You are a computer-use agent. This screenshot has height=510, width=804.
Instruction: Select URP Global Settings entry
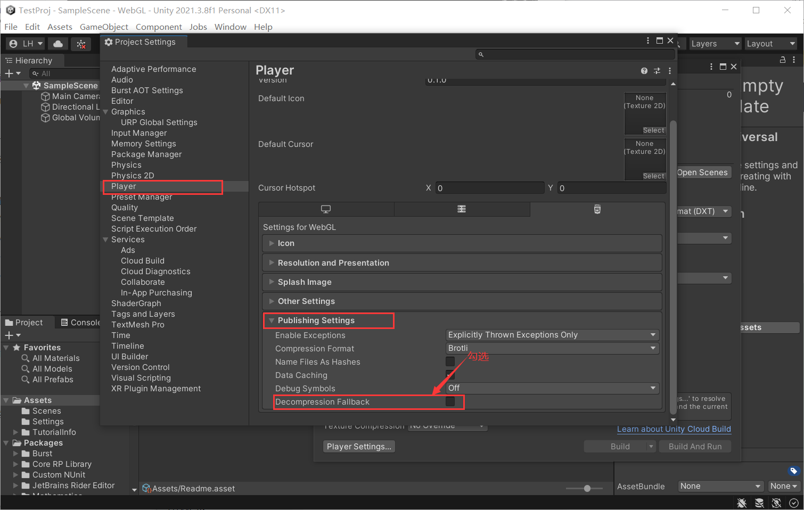tap(159, 122)
